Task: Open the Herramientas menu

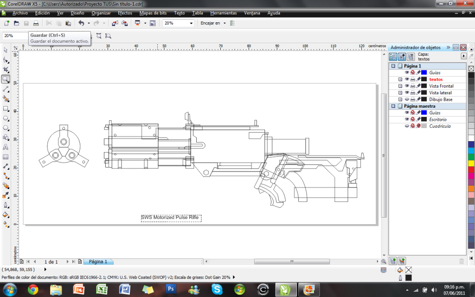Action: click(224, 13)
